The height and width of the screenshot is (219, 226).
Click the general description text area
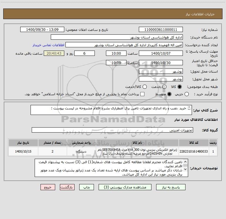click(x=111, y=110)
